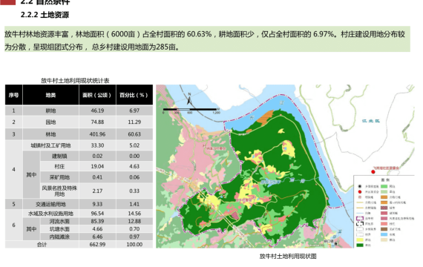Click the purple dashed boundary legend symbol
The height and width of the screenshot is (267, 423).
(x=360, y=219)
